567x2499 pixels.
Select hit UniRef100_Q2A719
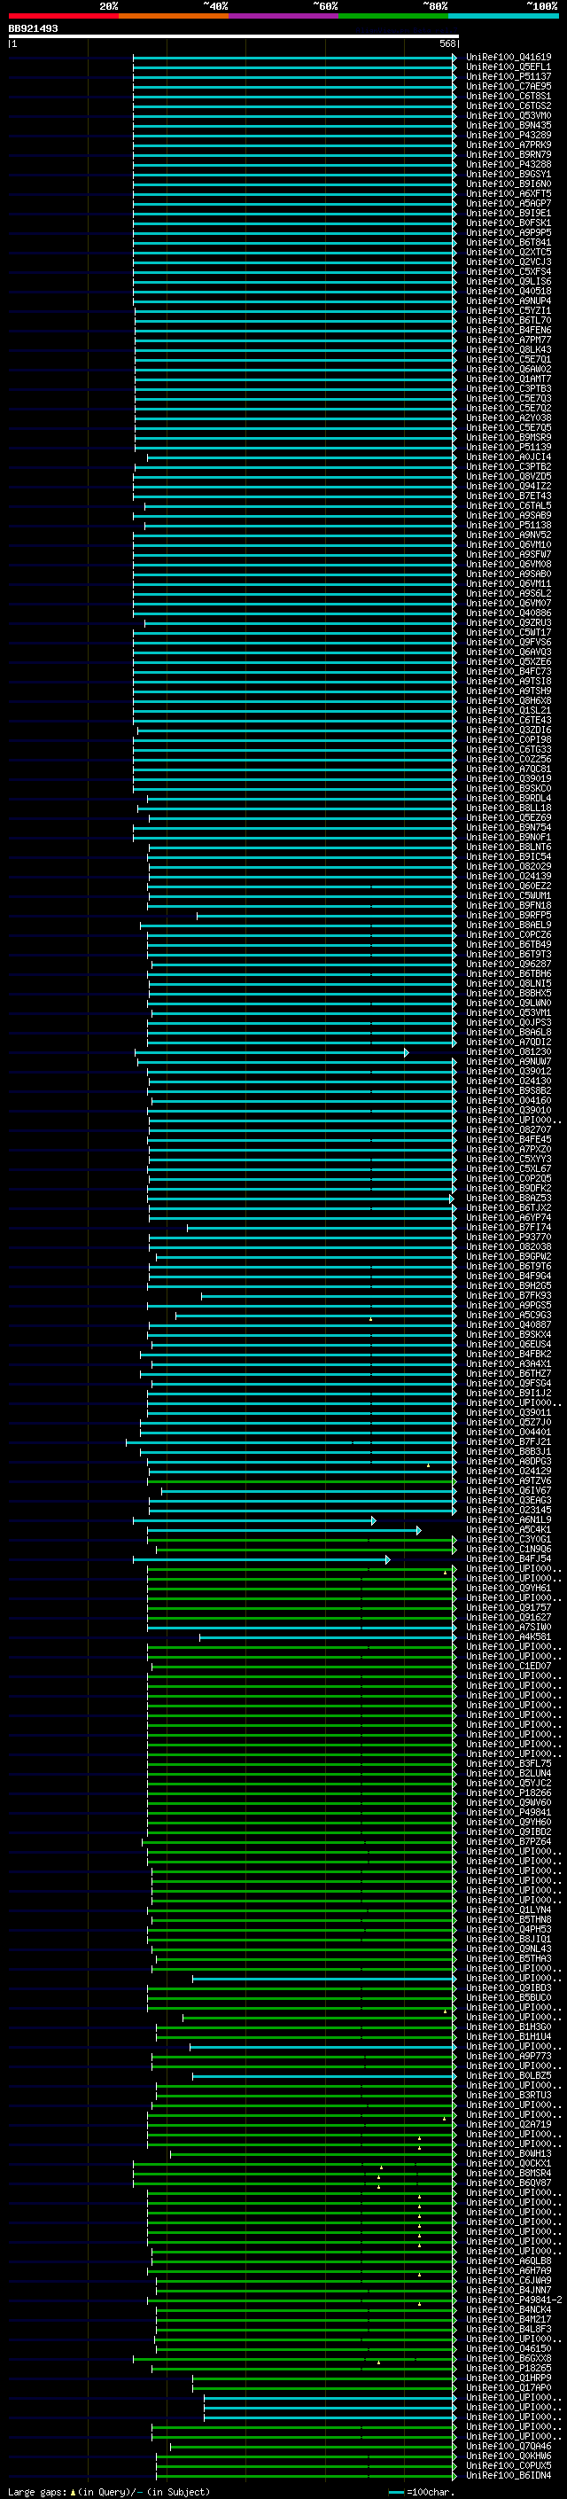(x=508, y=2125)
